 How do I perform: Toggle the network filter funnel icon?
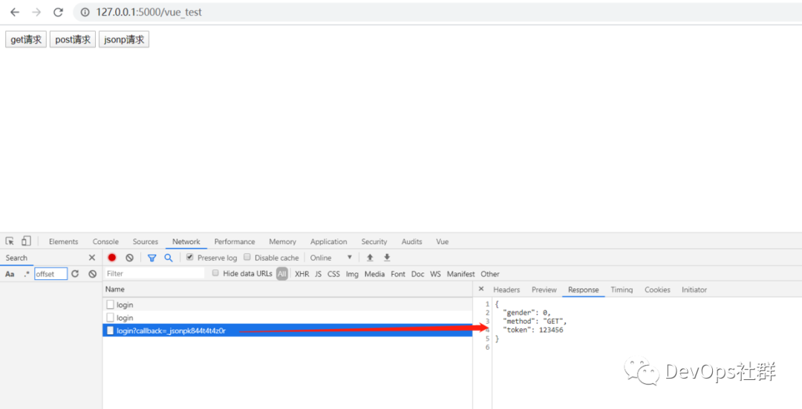pos(152,258)
